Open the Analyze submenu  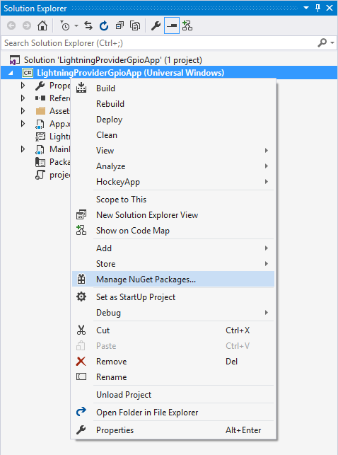tap(173, 166)
